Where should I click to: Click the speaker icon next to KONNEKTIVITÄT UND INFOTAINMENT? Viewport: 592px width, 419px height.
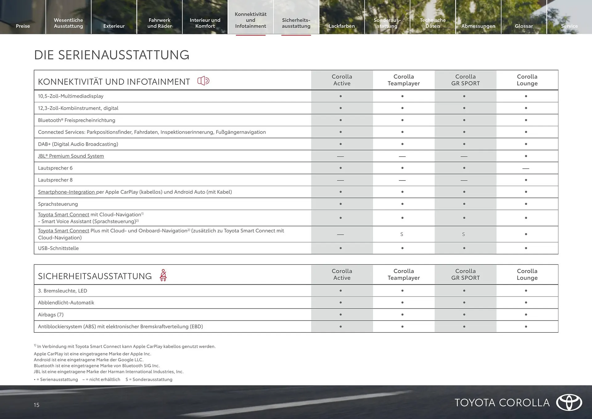tap(203, 81)
